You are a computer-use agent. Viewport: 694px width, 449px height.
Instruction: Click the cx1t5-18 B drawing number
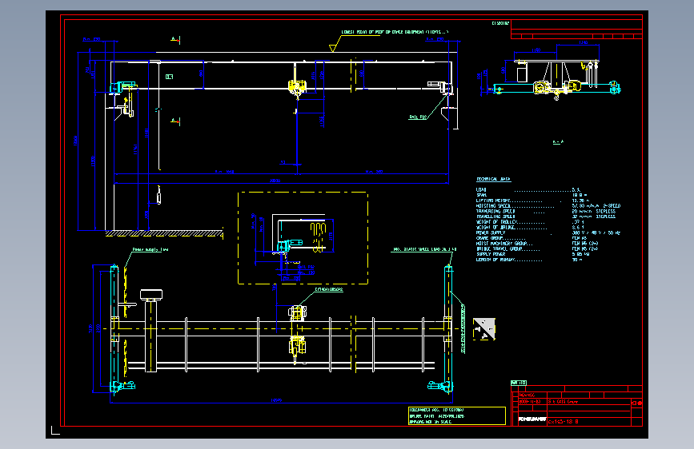tap(563, 422)
